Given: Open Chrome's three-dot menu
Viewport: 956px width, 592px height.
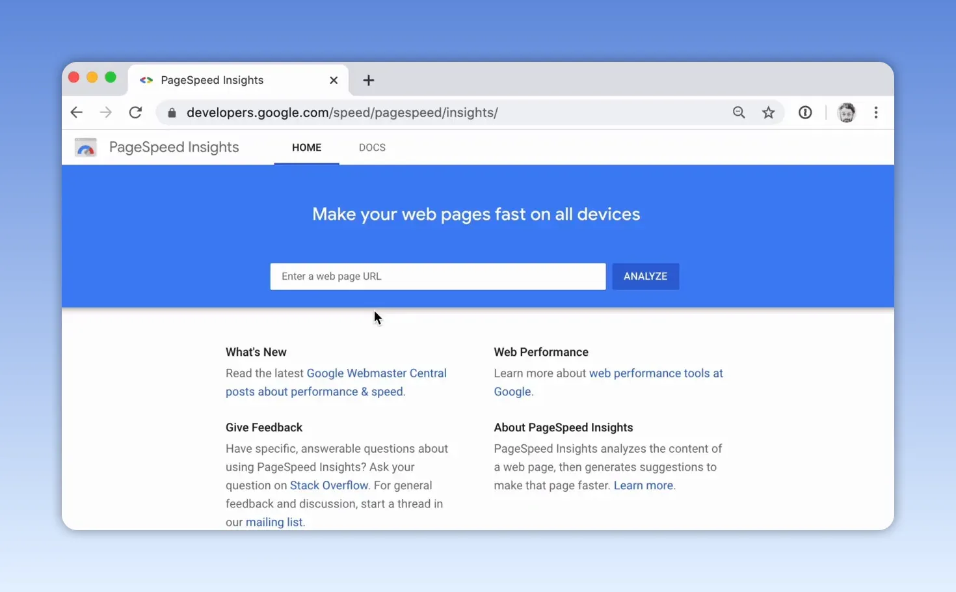Looking at the screenshot, I should (876, 113).
